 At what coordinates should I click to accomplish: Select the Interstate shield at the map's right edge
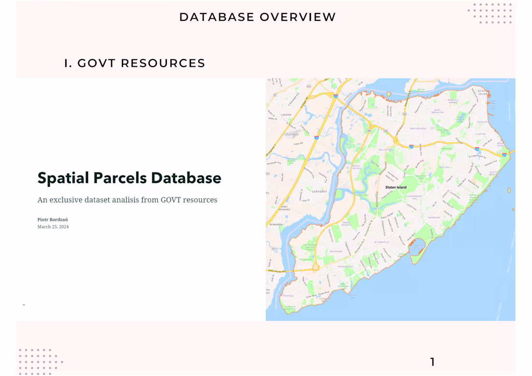pos(504,155)
